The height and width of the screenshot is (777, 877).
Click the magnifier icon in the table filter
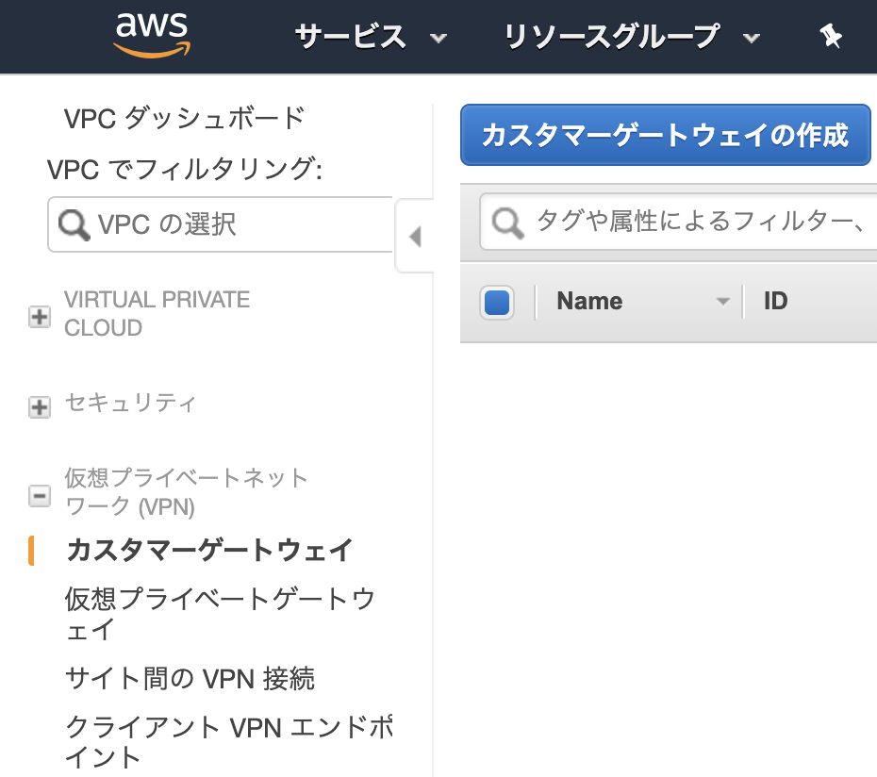pyautogui.click(x=508, y=223)
